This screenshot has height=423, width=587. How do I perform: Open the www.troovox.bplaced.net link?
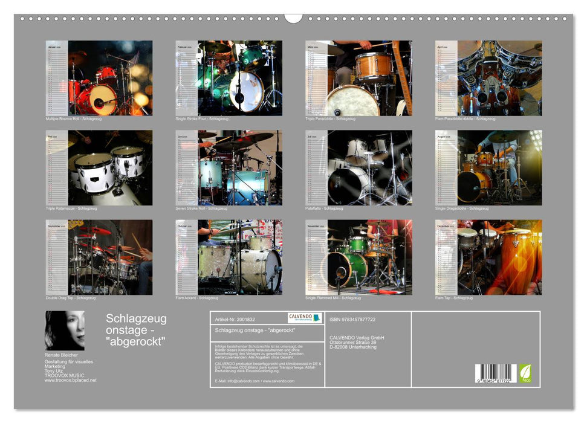coord(70,380)
